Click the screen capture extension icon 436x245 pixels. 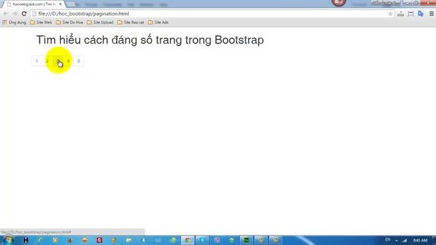coord(411,14)
